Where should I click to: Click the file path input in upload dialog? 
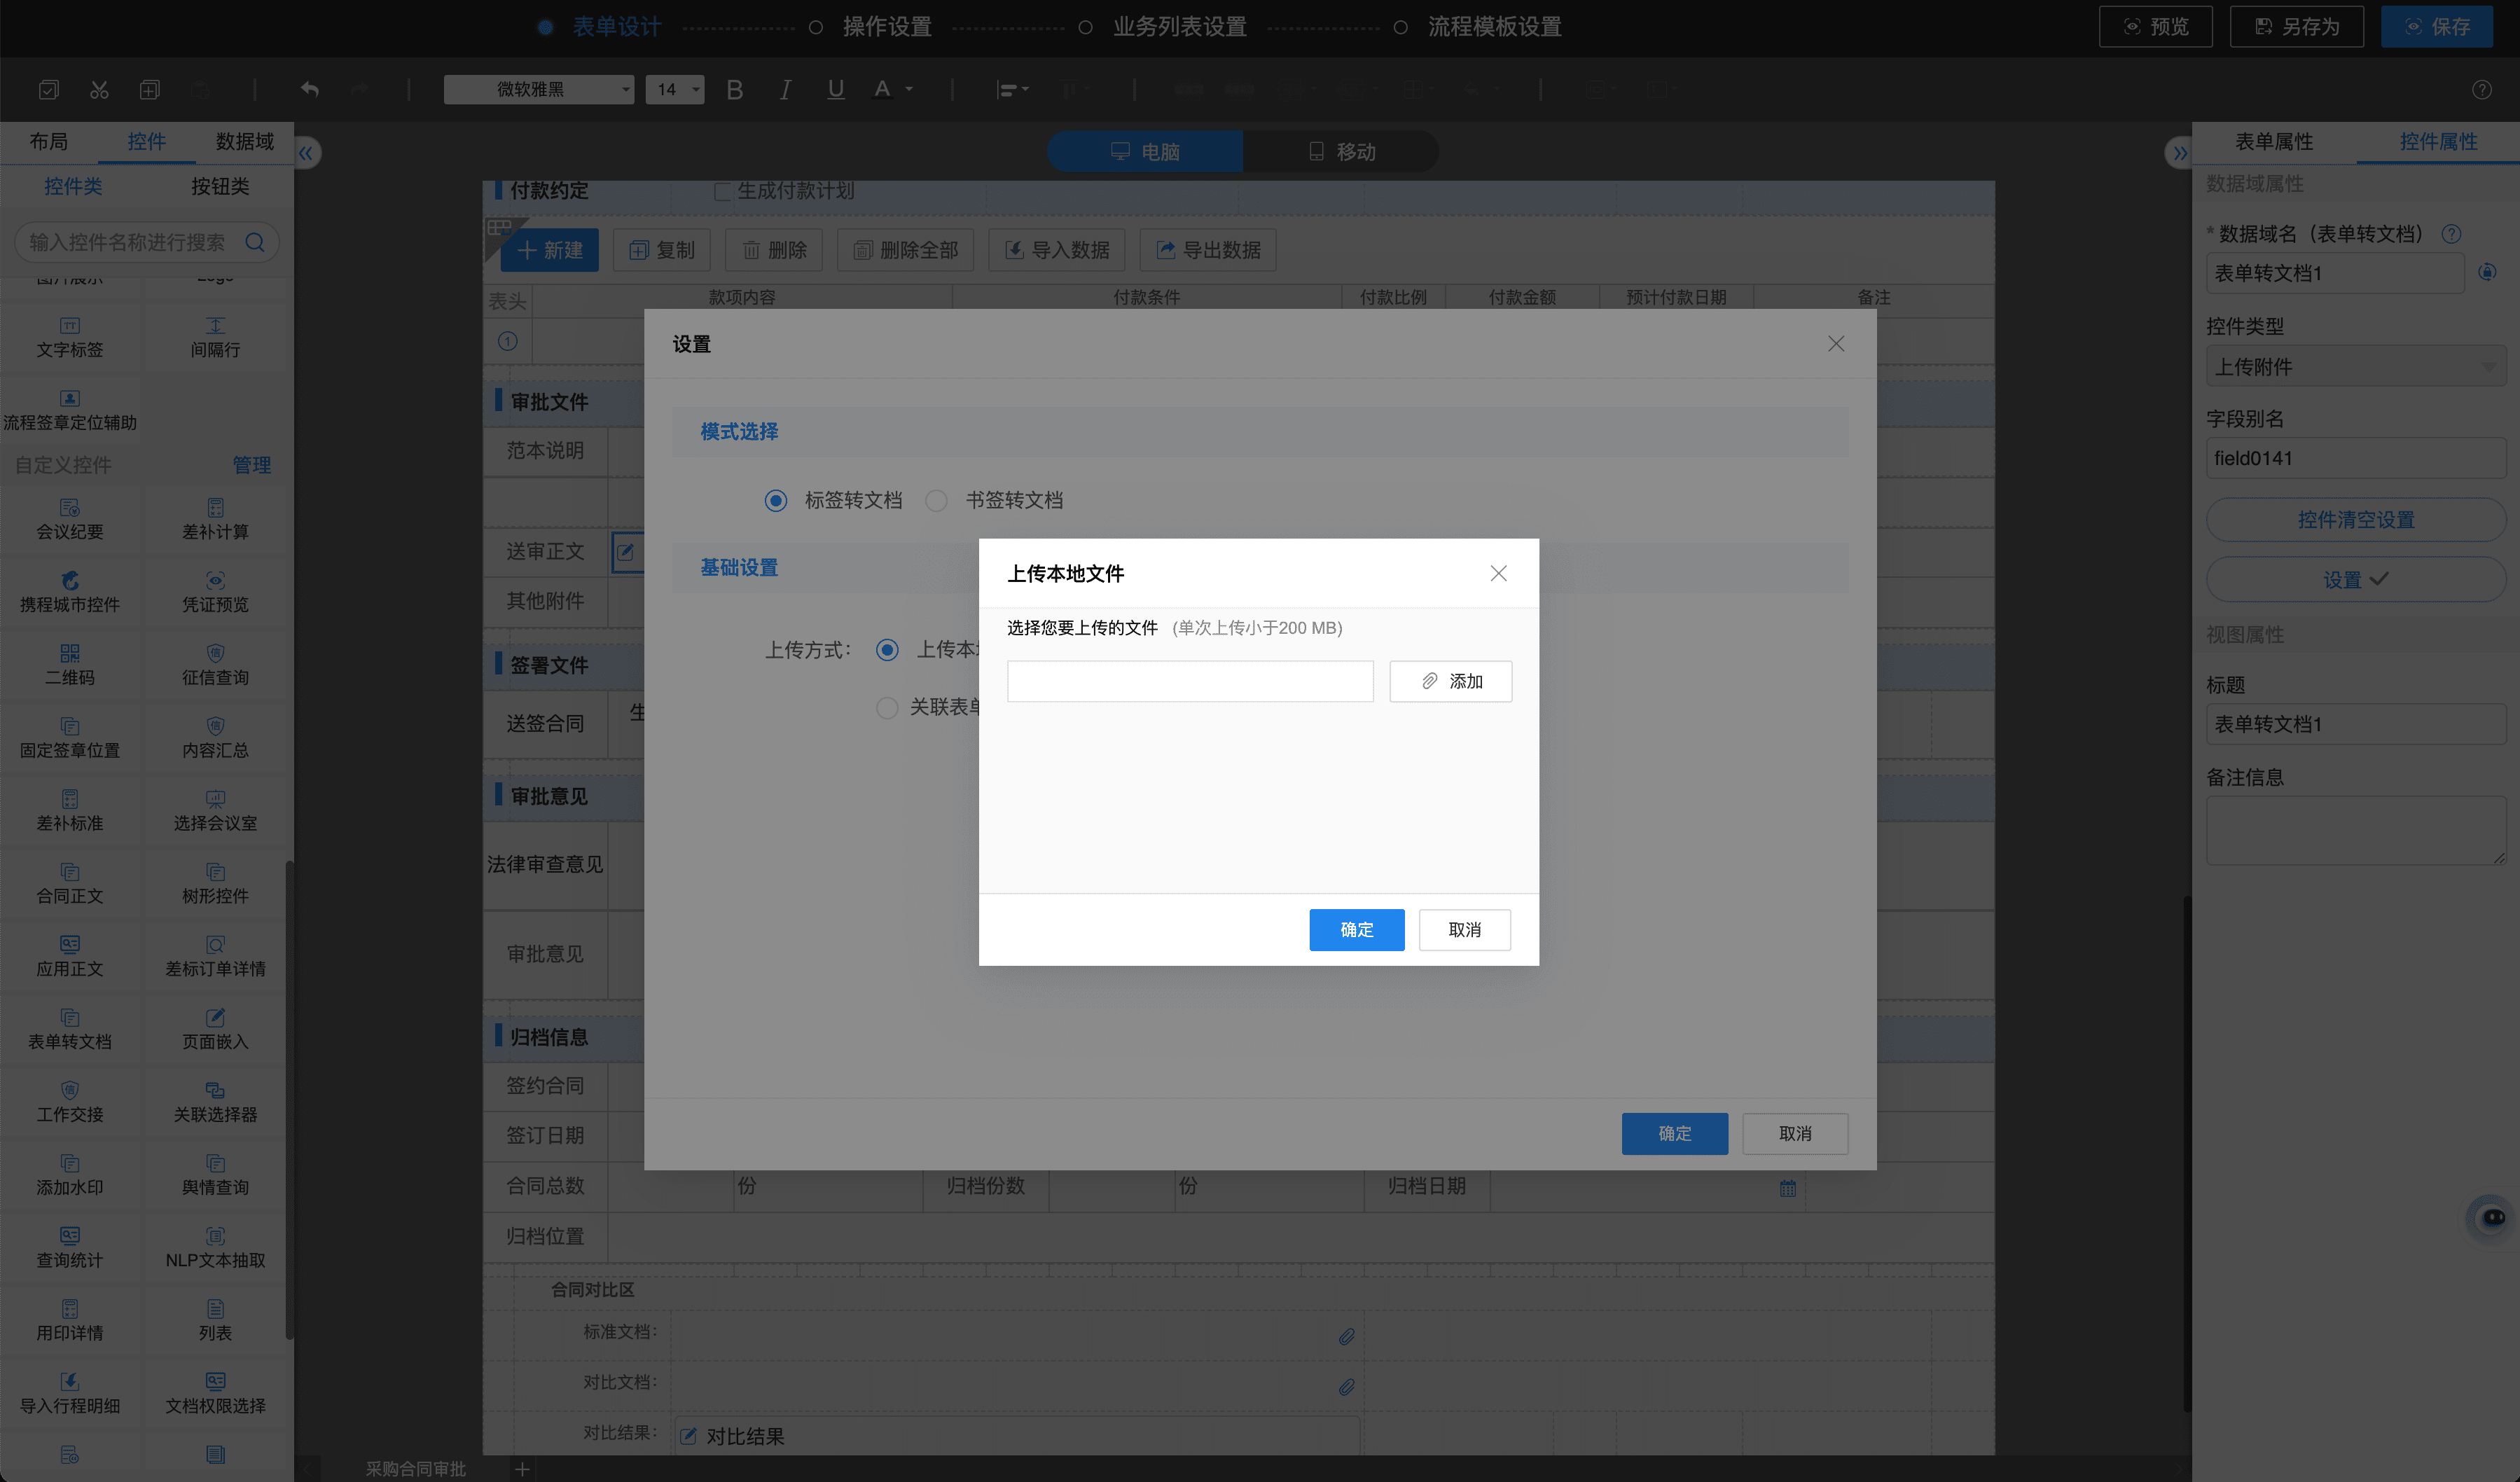tap(1190, 681)
